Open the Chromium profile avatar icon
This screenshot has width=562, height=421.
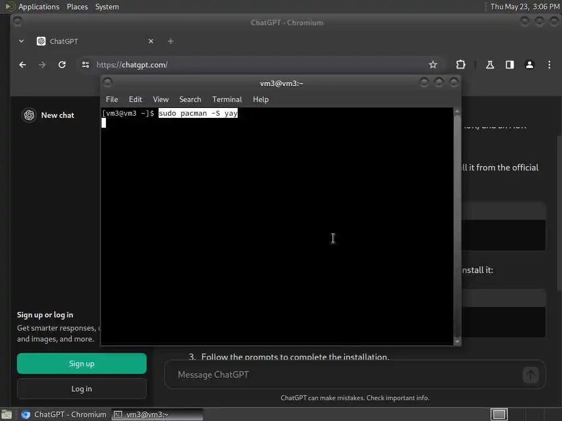click(x=530, y=65)
